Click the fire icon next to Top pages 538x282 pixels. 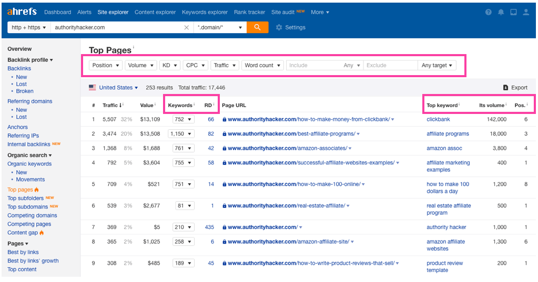(x=37, y=190)
